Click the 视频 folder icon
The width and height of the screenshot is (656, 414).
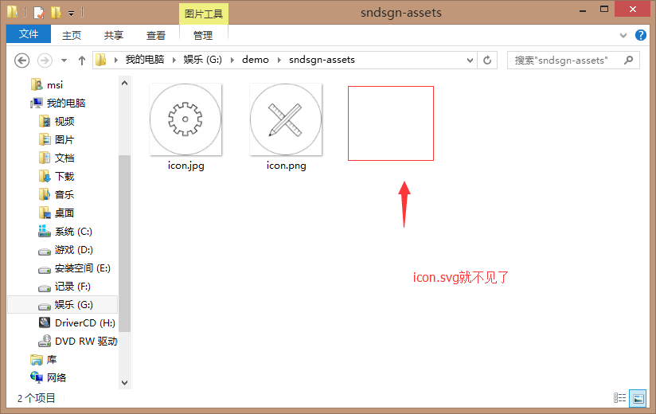click(45, 121)
